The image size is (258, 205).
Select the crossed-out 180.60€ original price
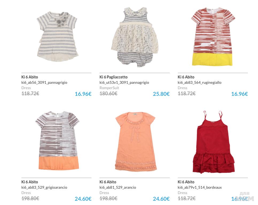pos(109,93)
